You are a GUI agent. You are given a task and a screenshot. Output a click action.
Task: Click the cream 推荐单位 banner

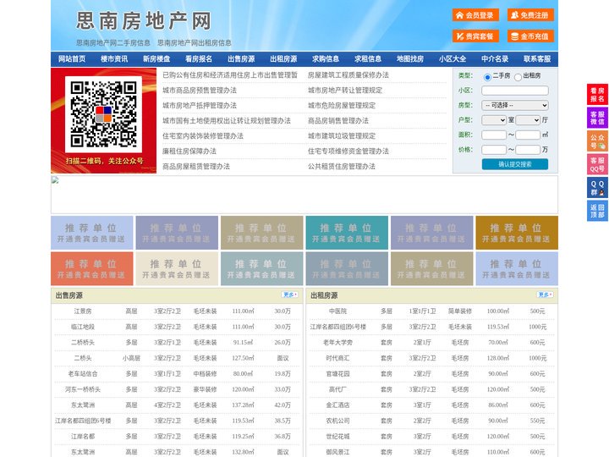pyautogui.click(x=177, y=268)
